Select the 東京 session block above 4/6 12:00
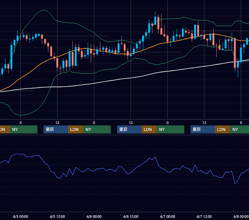Screen dimensions: 249x220 (x=129, y=129)
